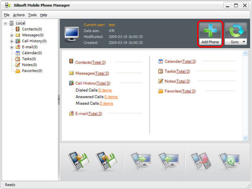The width and height of the screenshot is (252, 189).
Task: Click the splitter handle beside the tree panel
Action: pyautogui.click(x=59, y=100)
